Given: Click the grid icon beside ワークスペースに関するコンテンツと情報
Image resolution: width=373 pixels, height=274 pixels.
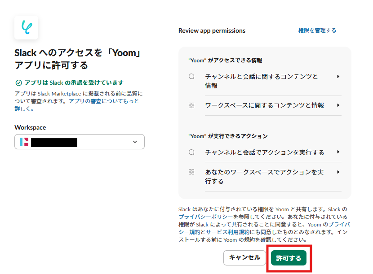Looking at the screenshot, I should [191, 105].
